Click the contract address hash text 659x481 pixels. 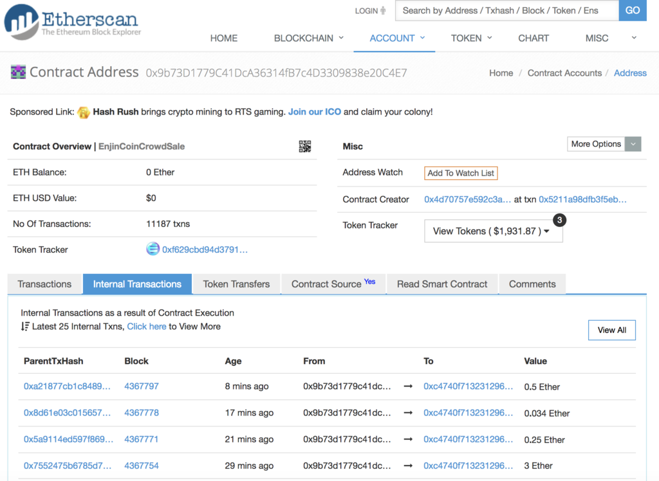coord(276,73)
